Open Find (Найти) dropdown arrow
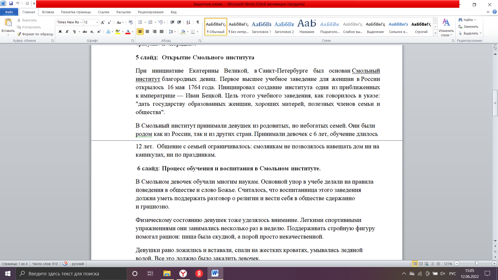Viewport: 498px width, 280px height. [x=475, y=20]
